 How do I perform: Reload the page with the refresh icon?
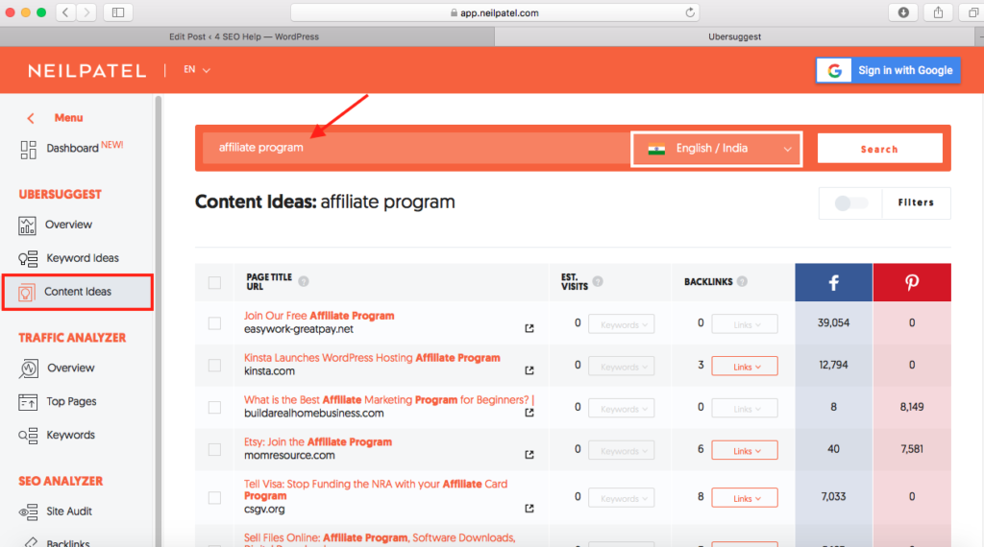(x=690, y=12)
